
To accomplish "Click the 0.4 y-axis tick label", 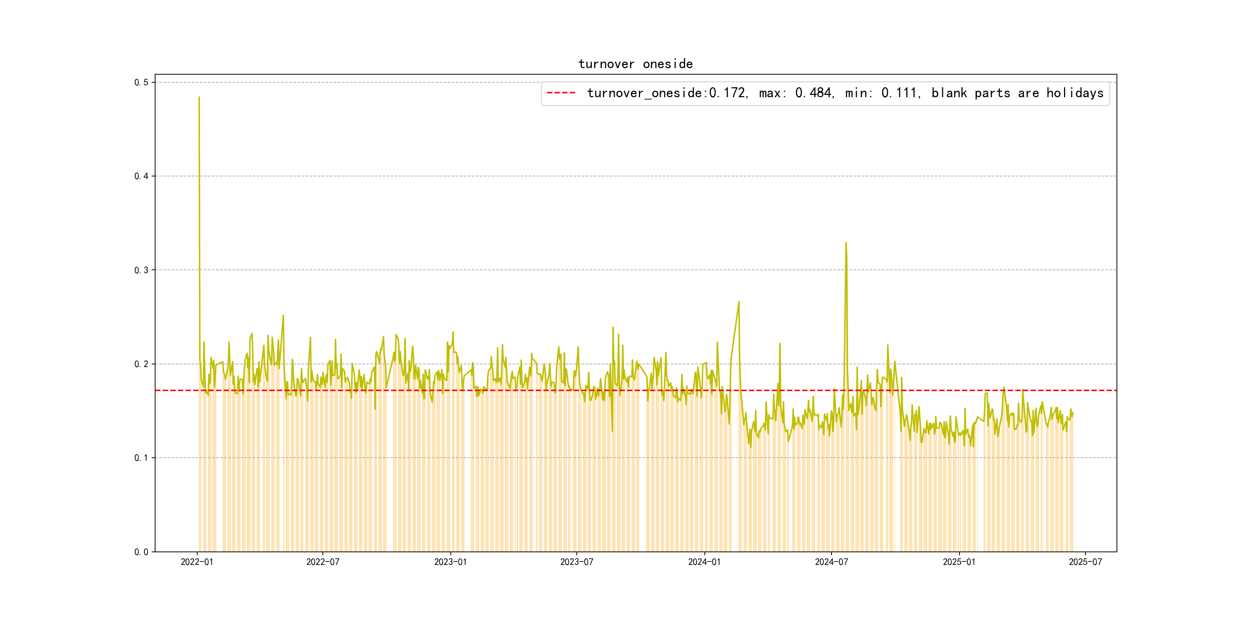I will (141, 176).
